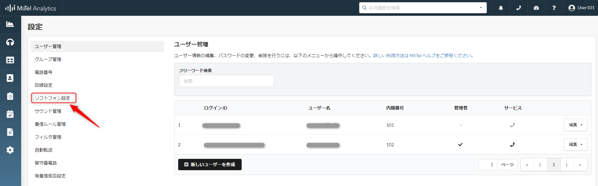The image size is (598, 186).
Task: Click 新しいユーザーを作成 button
Action: 210,165
